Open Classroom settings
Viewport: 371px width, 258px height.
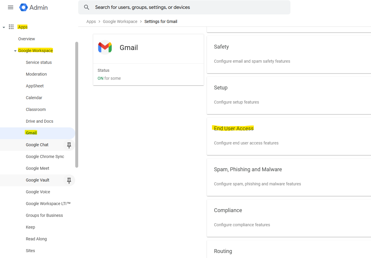click(36, 109)
